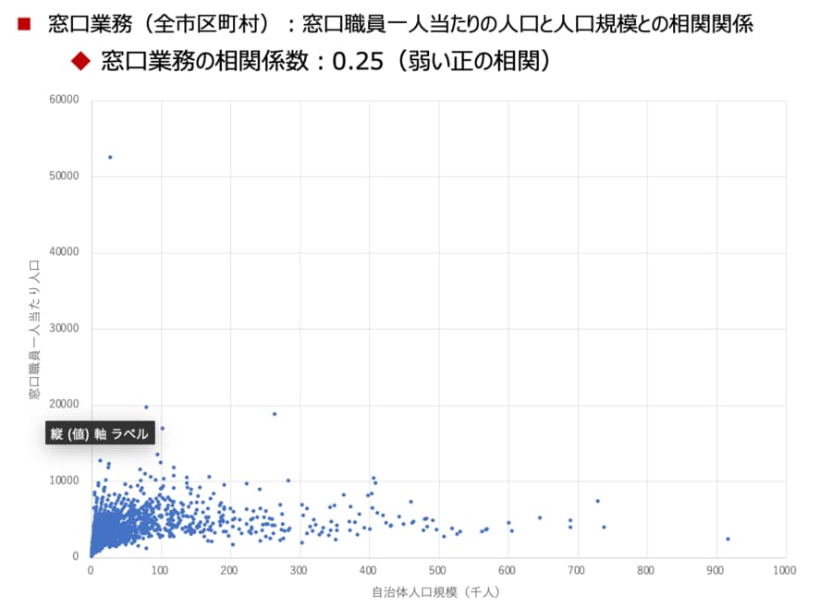
Task: Click the data point near 19000 at x≈265
Action: 275,413
